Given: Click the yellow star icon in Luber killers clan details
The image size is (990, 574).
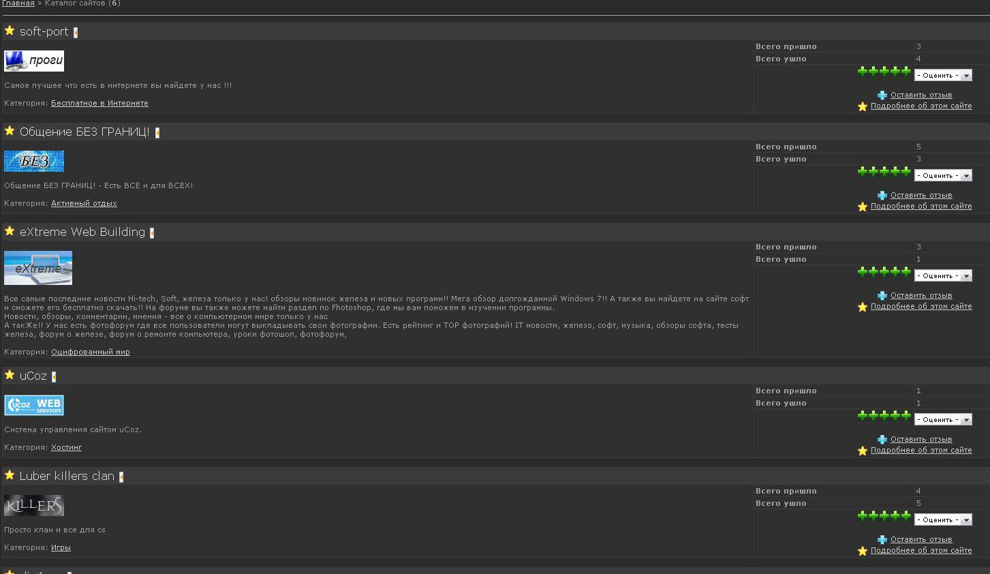Looking at the screenshot, I should pos(863,551).
